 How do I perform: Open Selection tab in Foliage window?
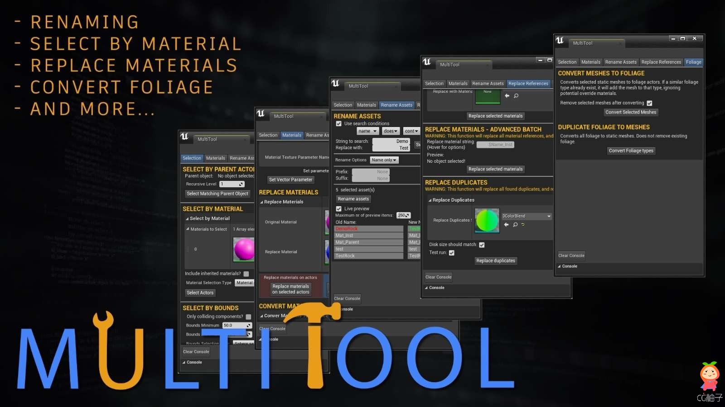tap(567, 62)
